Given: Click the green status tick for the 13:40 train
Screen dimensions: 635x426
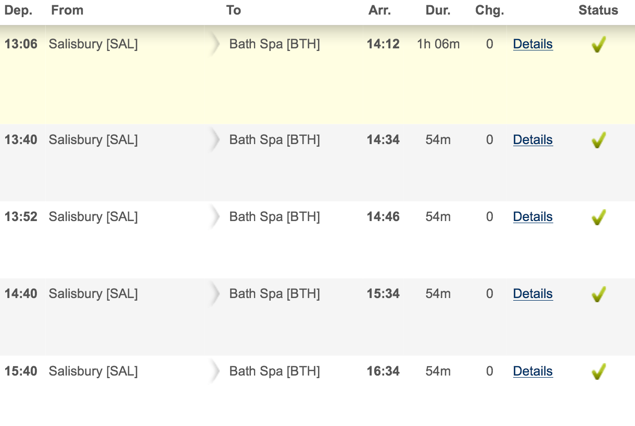Looking at the screenshot, I should (599, 140).
